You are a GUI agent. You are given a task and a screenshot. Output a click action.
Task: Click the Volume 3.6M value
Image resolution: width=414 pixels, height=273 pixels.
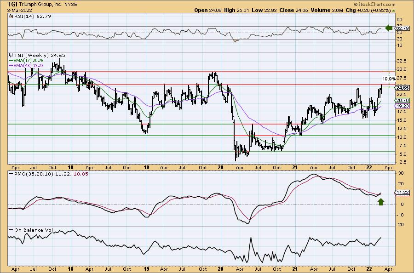pyautogui.click(x=327, y=10)
